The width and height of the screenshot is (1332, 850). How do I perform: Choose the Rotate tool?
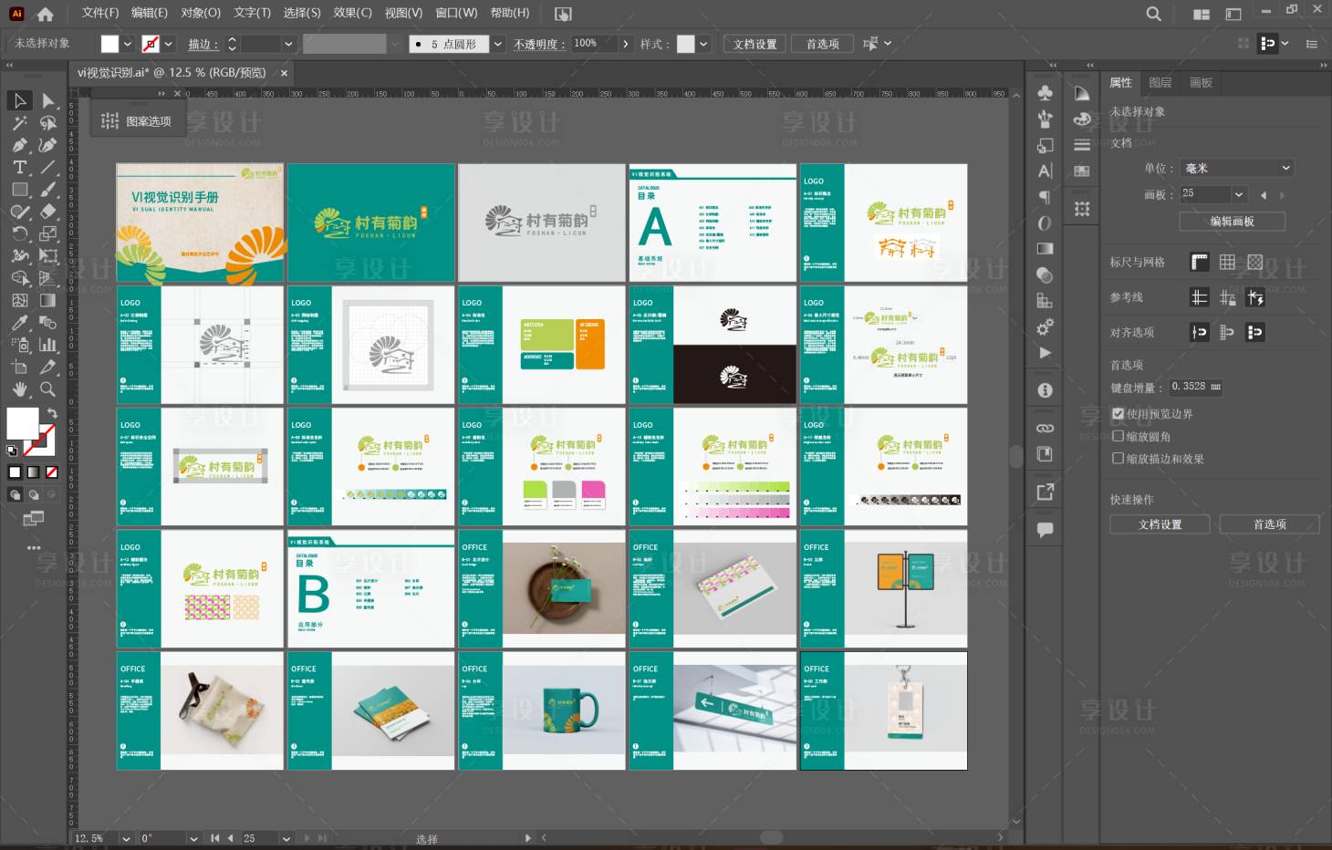point(19,233)
